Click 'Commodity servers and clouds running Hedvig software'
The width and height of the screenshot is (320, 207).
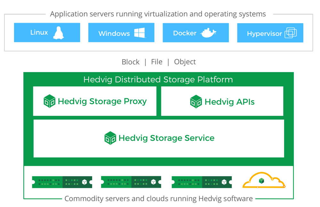pos(159,199)
